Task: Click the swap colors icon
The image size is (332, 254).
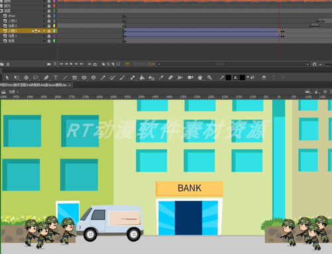Action: (x=252, y=78)
